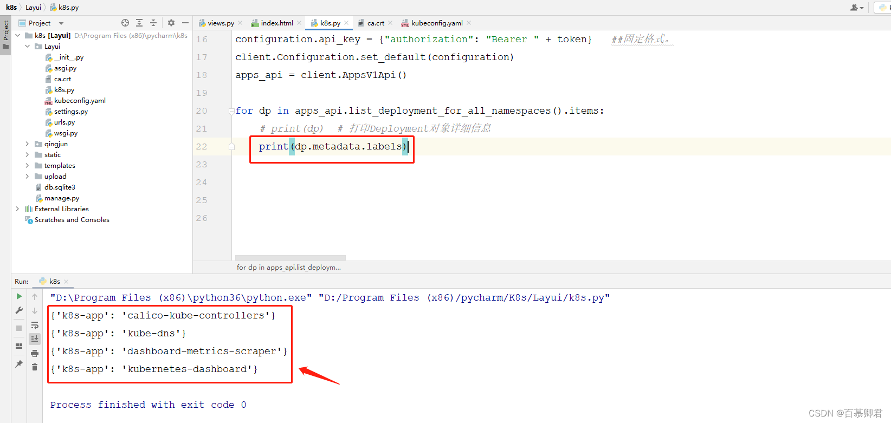Toggle pin tab in Run panel
Image resolution: width=891 pixels, height=423 pixels.
[x=19, y=364]
